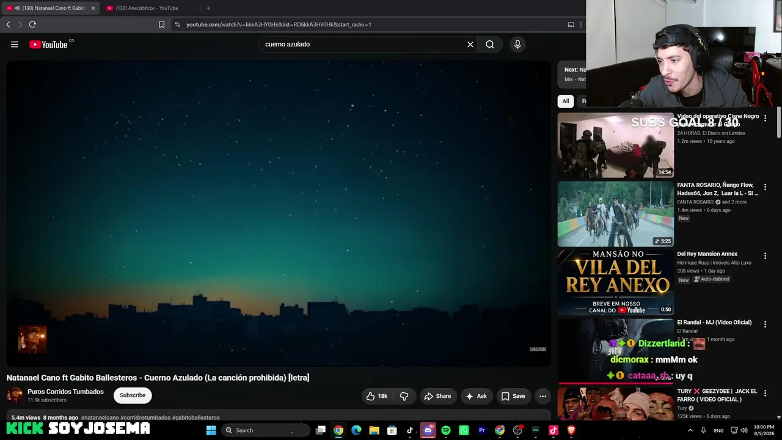Go back with the browser back arrow
This screenshot has height=440, width=782.
pyautogui.click(x=8, y=24)
